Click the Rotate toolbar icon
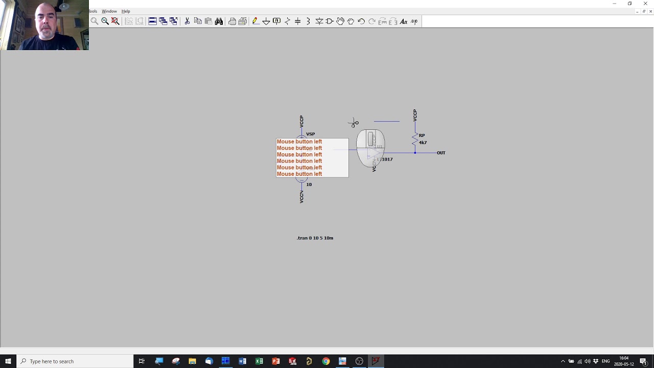 tap(383, 21)
